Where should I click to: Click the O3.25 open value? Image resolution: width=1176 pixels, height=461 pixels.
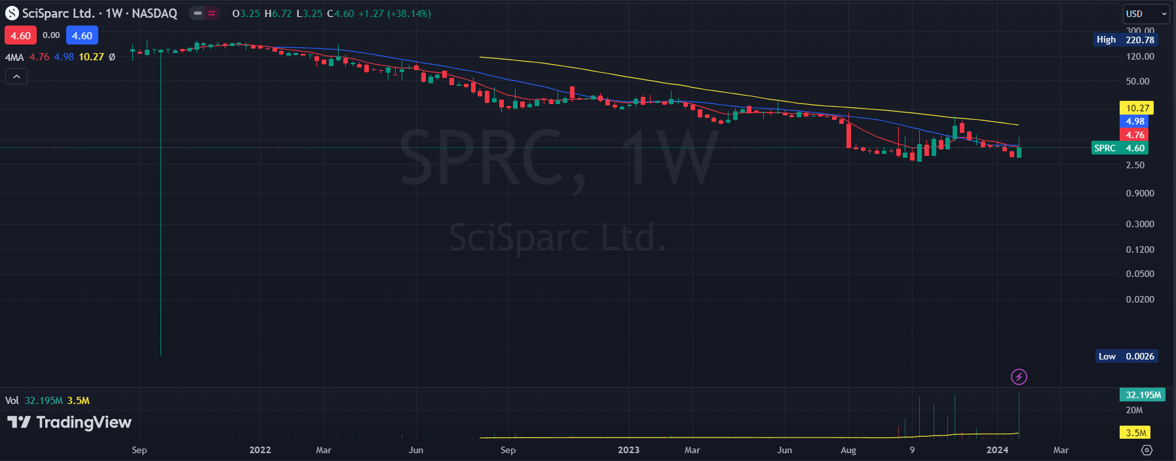pyautogui.click(x=246, y=13)
